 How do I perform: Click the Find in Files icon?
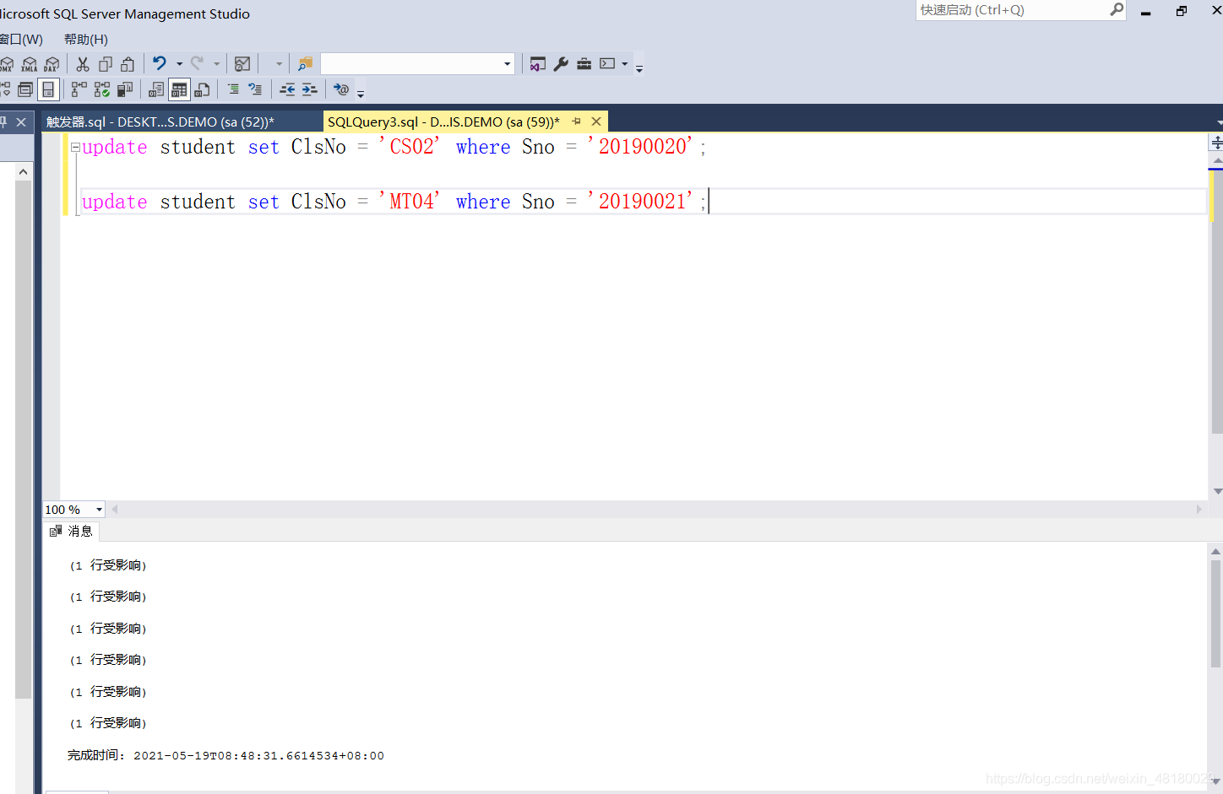(305, 64)
